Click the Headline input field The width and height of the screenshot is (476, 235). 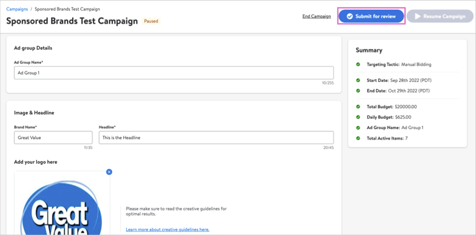click(x=216, y=137)
